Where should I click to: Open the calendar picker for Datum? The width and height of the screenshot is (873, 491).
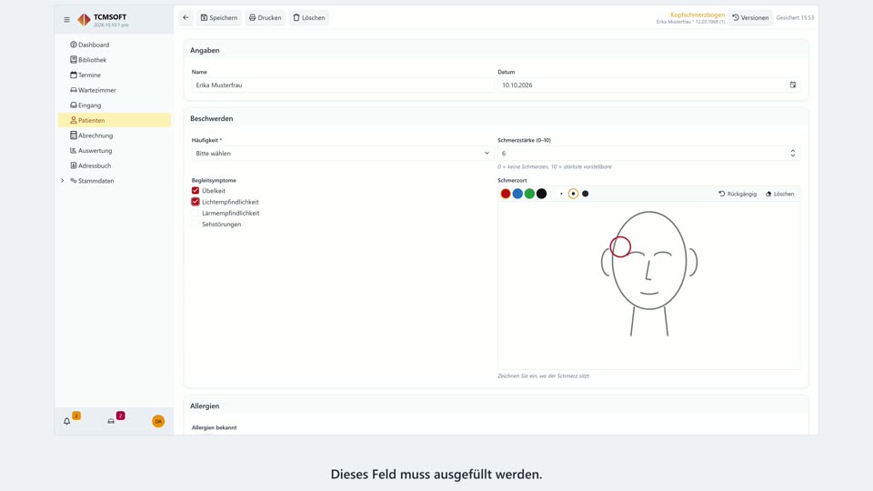point(793,85)
